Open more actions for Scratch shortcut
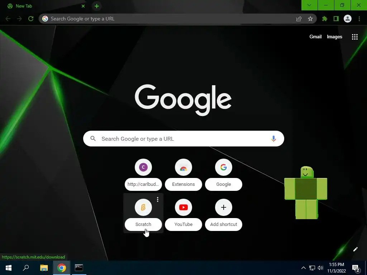Image resolution: width=367 pixels, height=275 pixels. coord(158,199)
